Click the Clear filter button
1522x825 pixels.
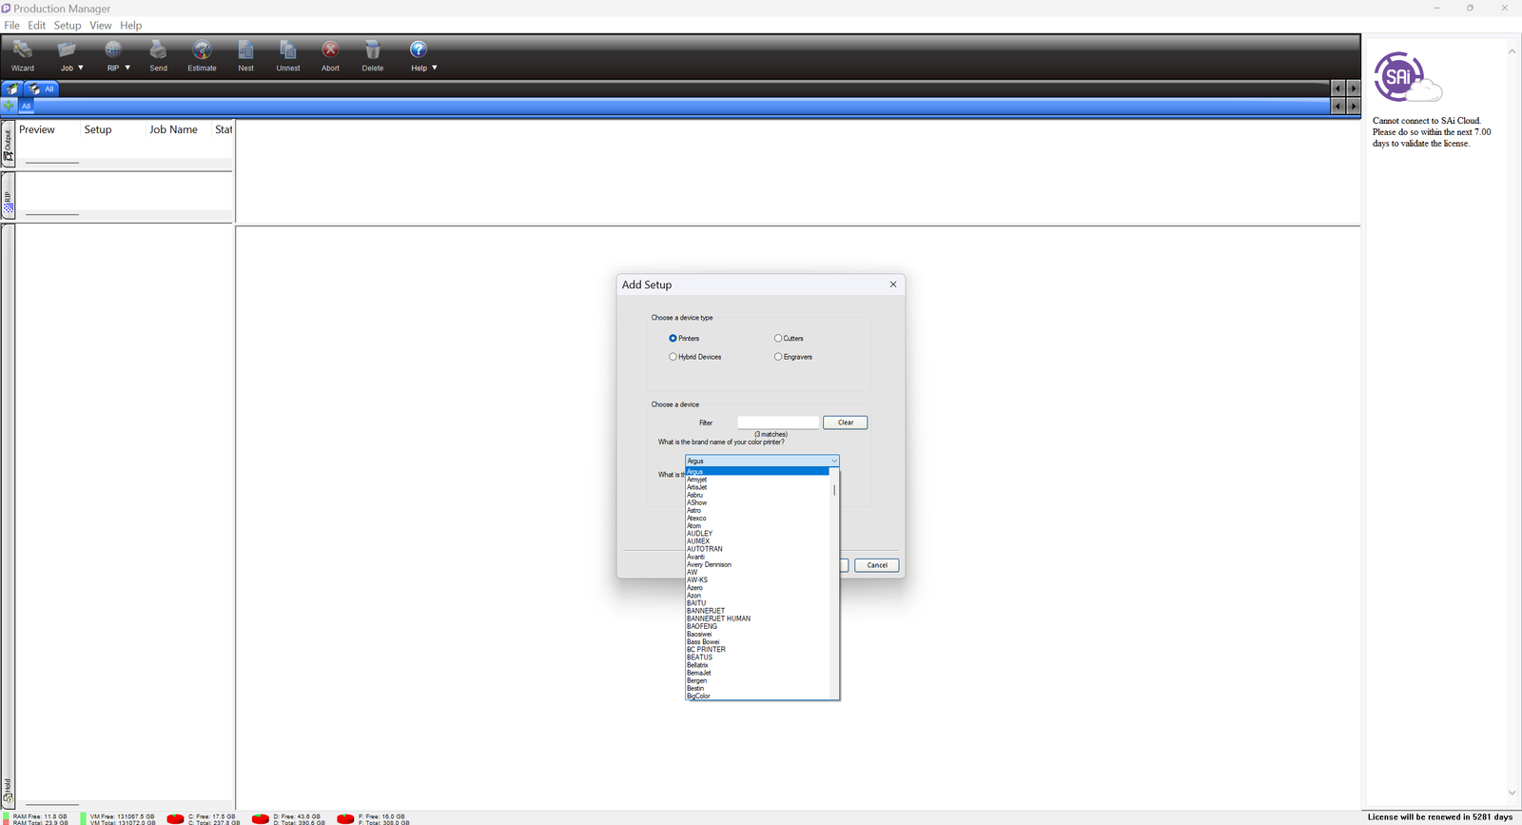(x=846, y=422)
